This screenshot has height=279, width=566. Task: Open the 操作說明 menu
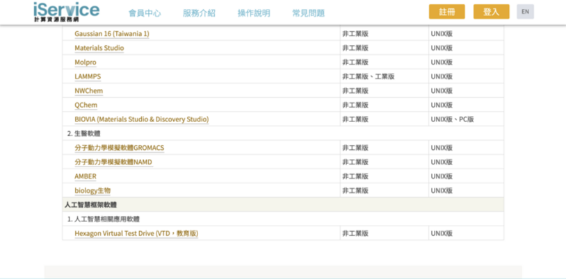(254, 13)
